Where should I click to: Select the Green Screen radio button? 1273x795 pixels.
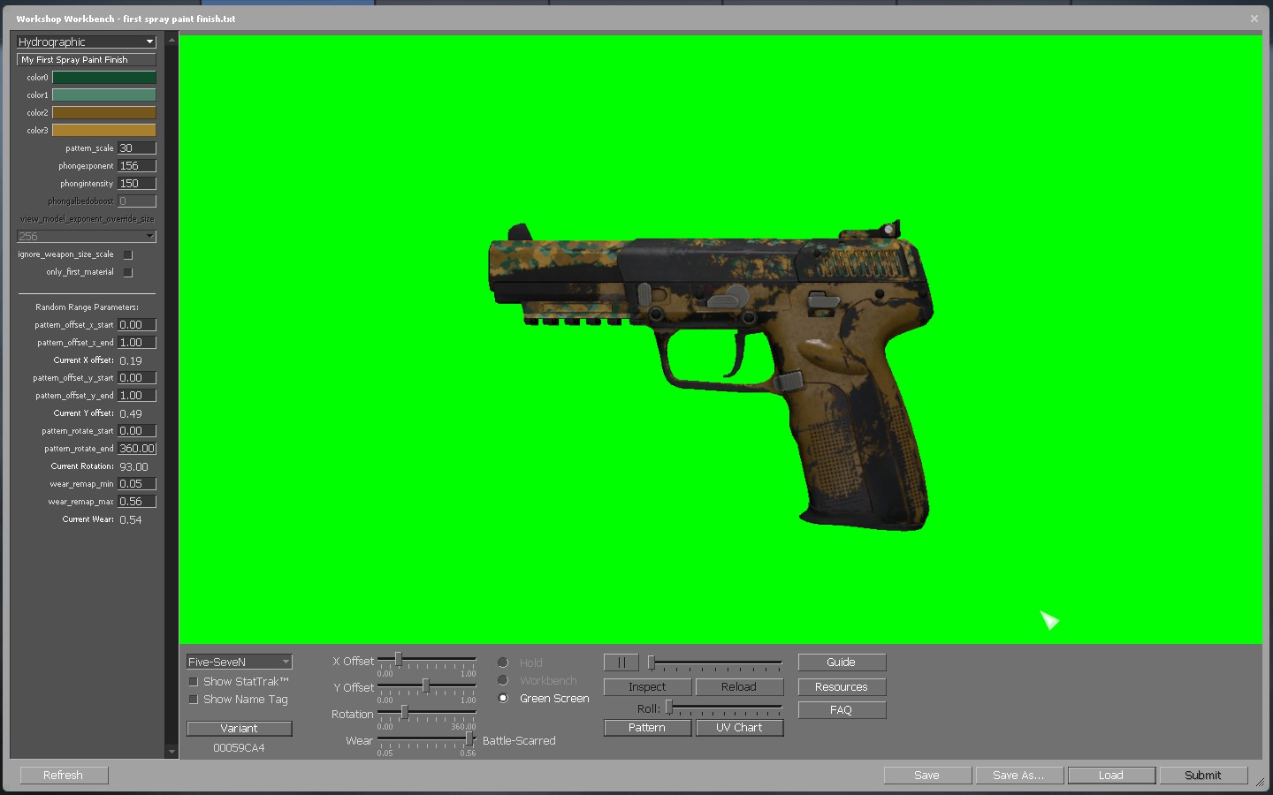(503, 698)
